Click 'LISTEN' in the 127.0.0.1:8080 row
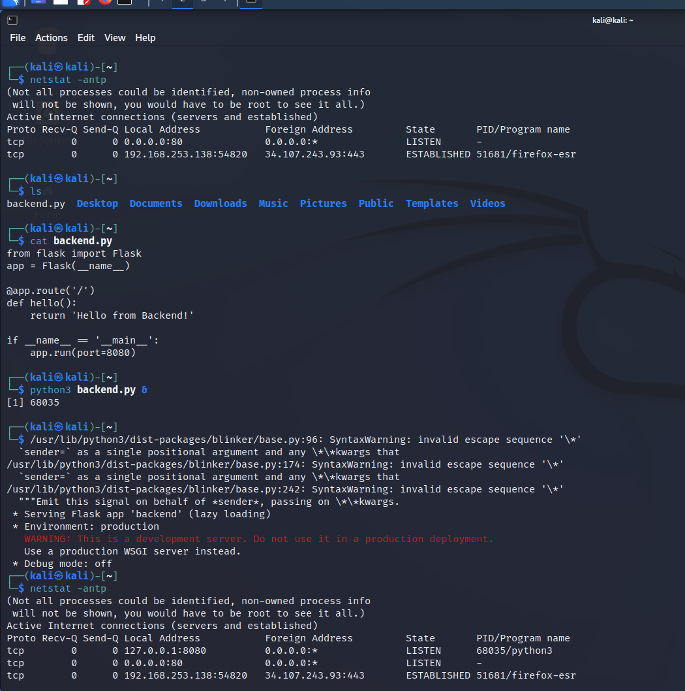The image size is (685, 691). [x=423, y=651]
